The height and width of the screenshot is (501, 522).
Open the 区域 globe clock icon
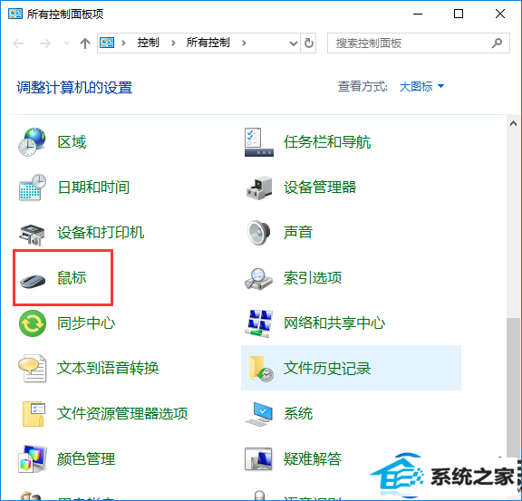[x=32, y=142]
